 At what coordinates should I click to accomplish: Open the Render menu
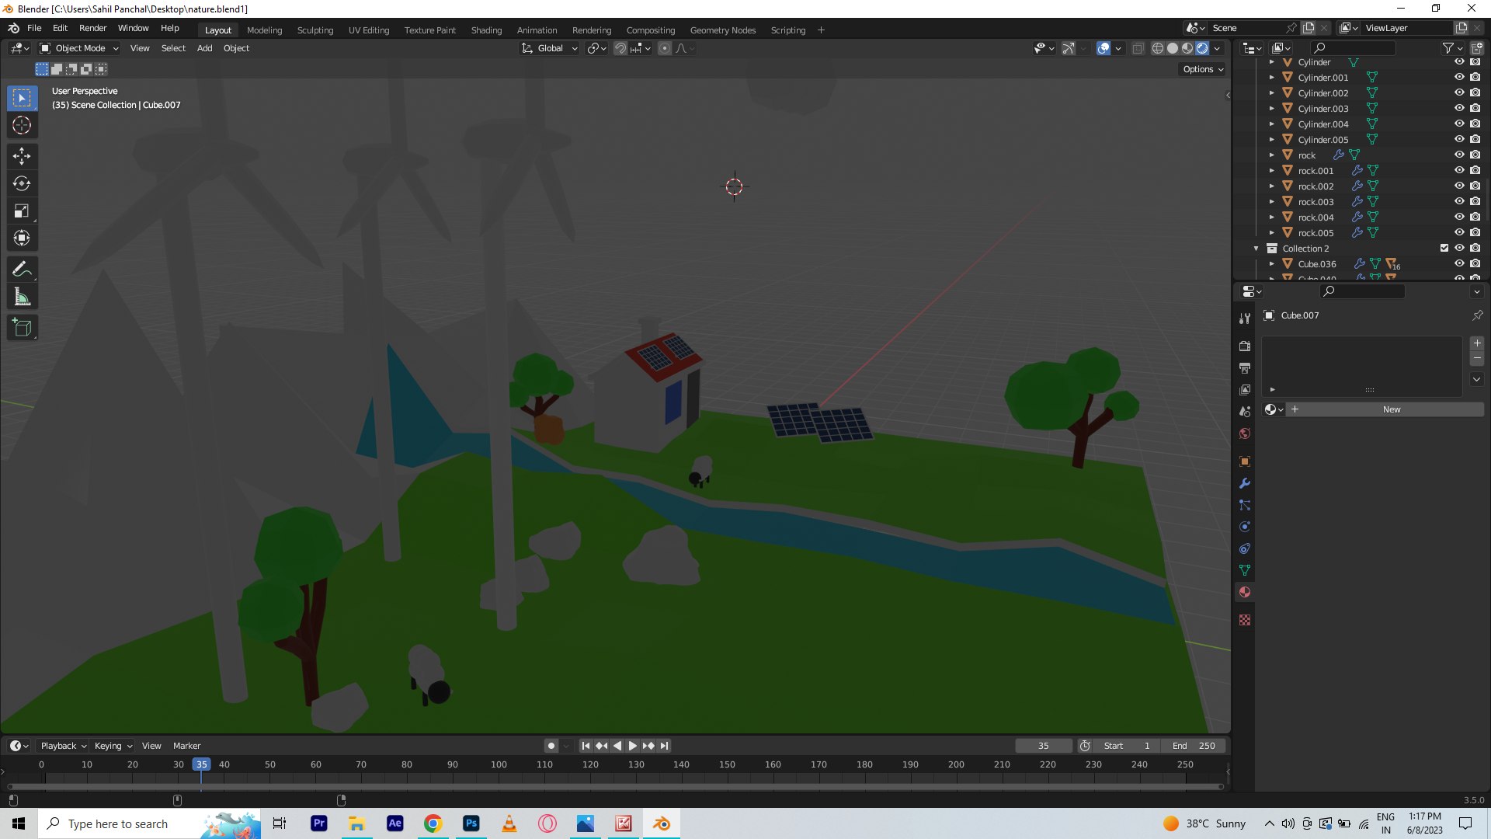coord(92,28)
